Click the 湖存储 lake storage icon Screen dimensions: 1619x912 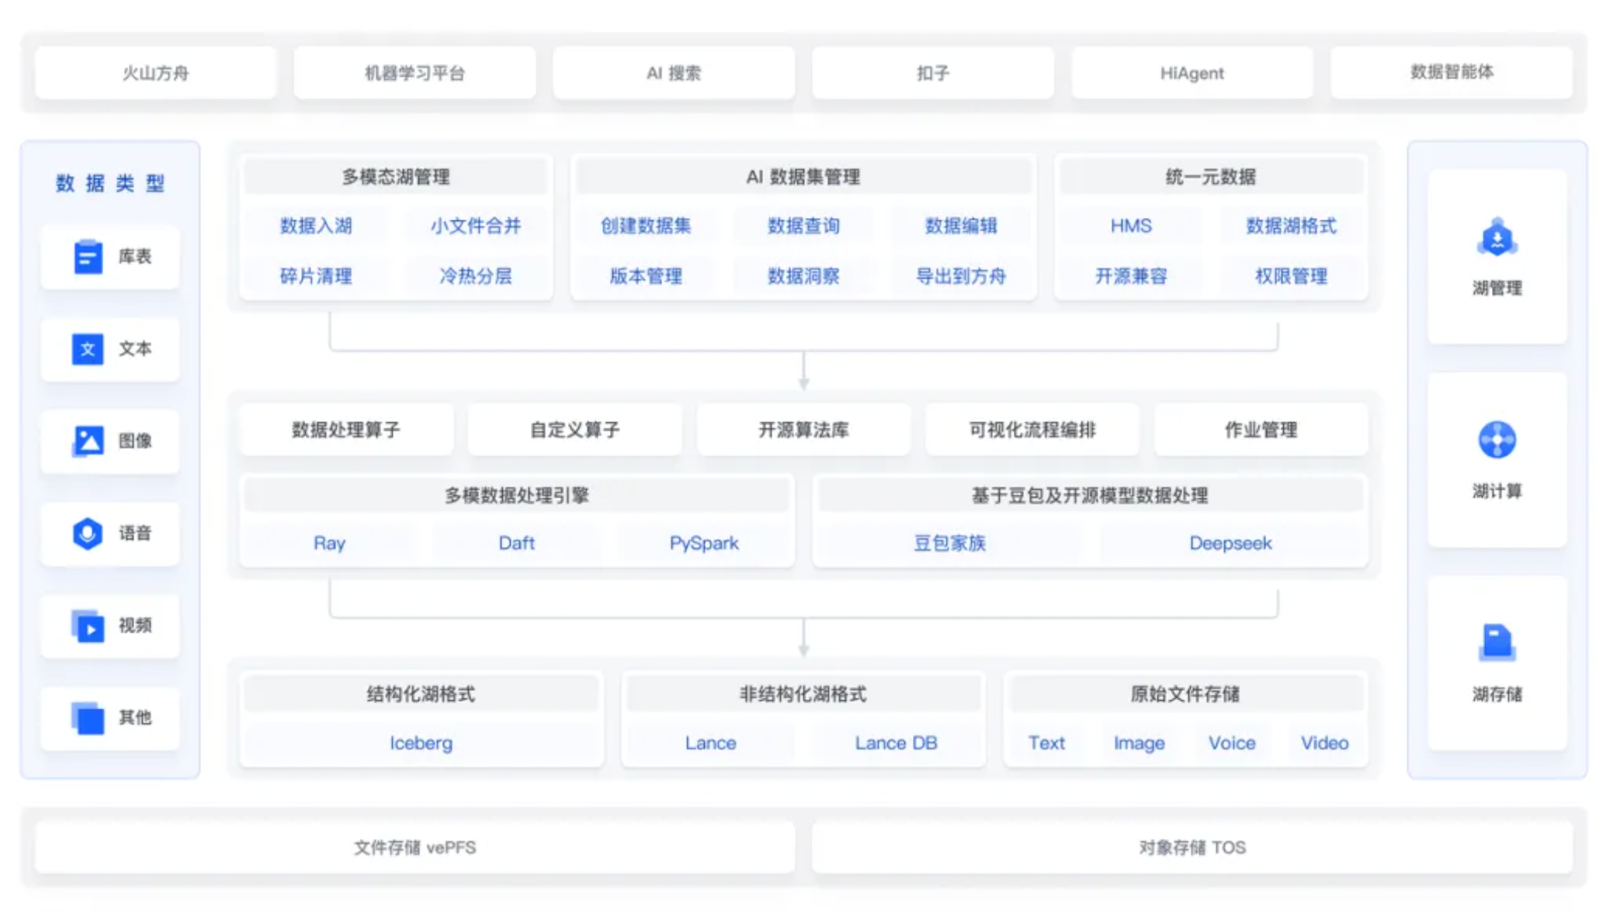(x=1497, y=642)
